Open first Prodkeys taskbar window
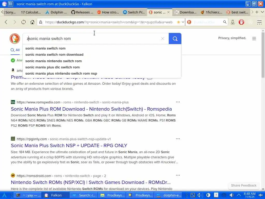Viewport: 265px width, 199px height. coord(112,195)
